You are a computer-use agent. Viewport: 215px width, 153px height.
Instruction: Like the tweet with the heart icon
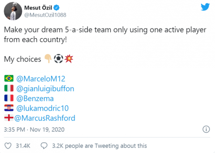point(9,146)
